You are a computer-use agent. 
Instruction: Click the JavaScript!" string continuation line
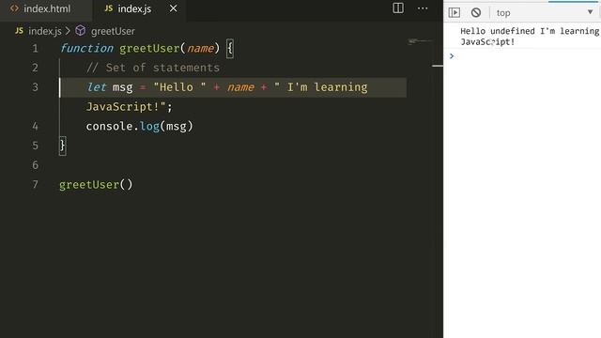(x=130, y=106)
